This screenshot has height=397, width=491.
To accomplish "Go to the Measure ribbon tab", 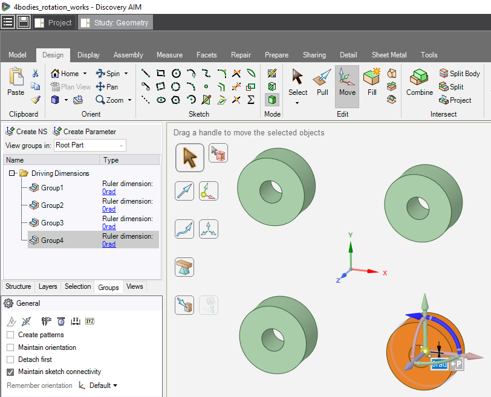I will coord(169,55).
